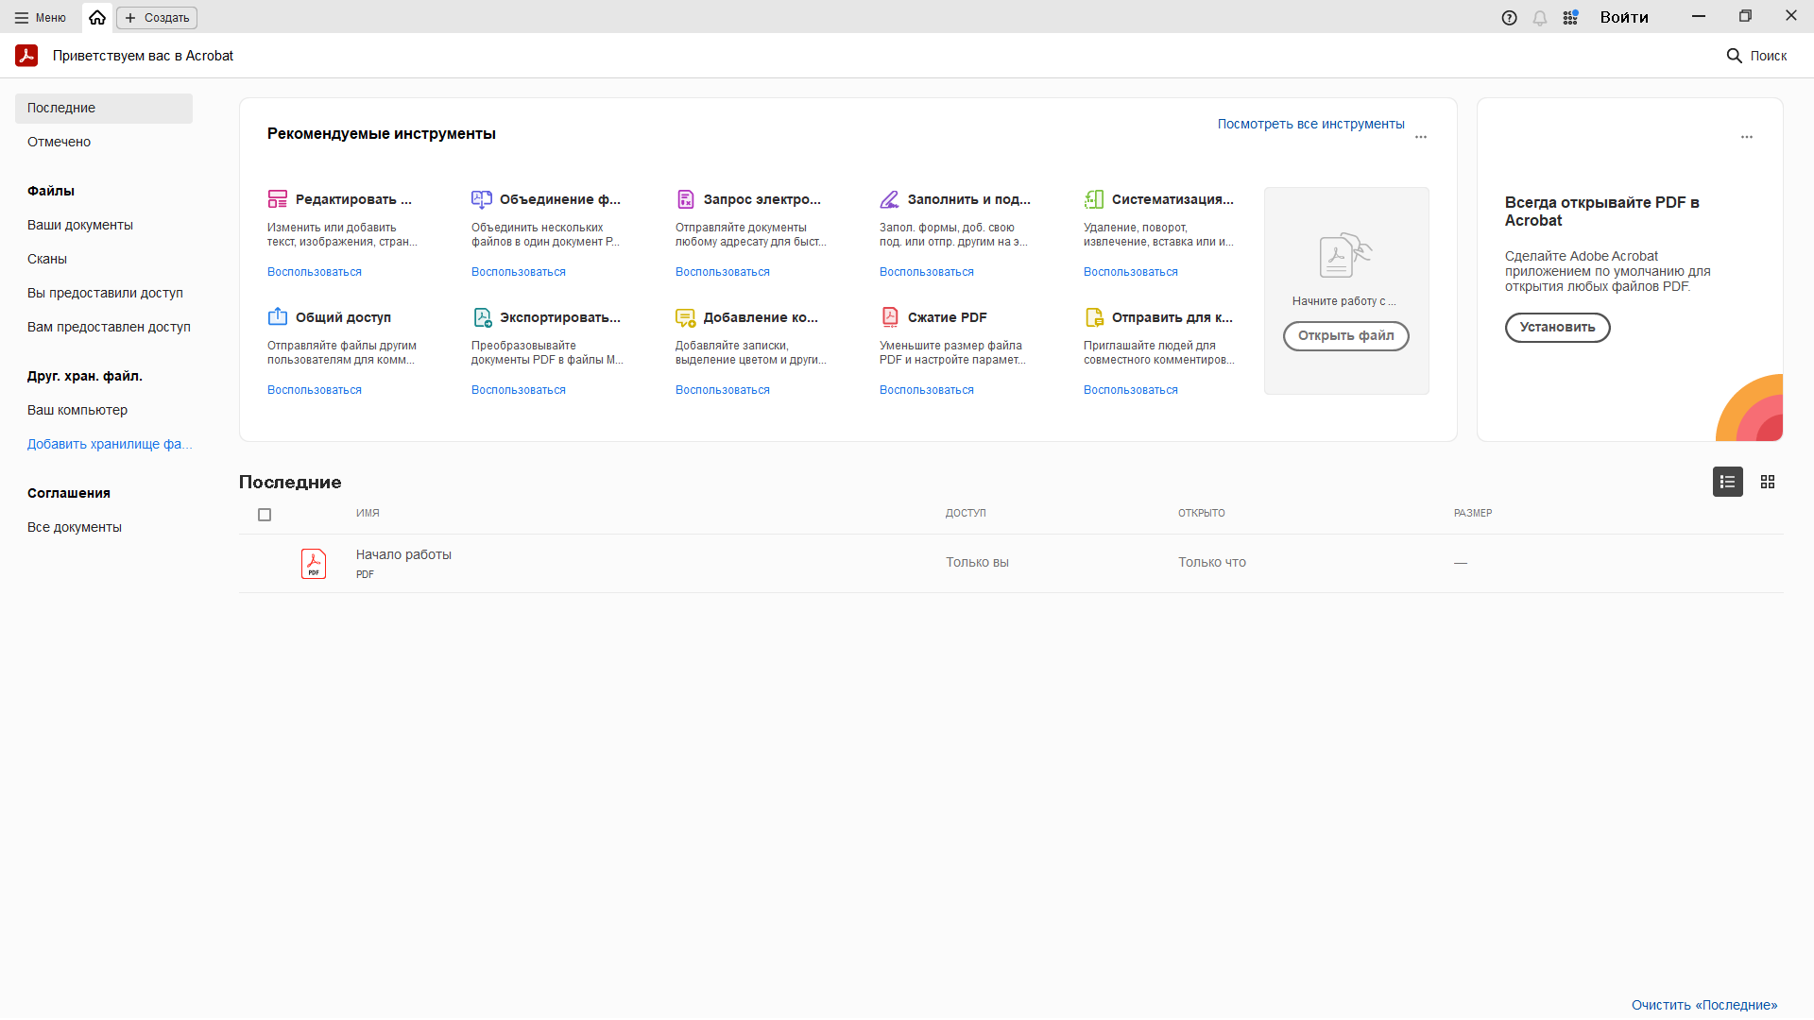Switch recent files to list view

[1727, 482]
